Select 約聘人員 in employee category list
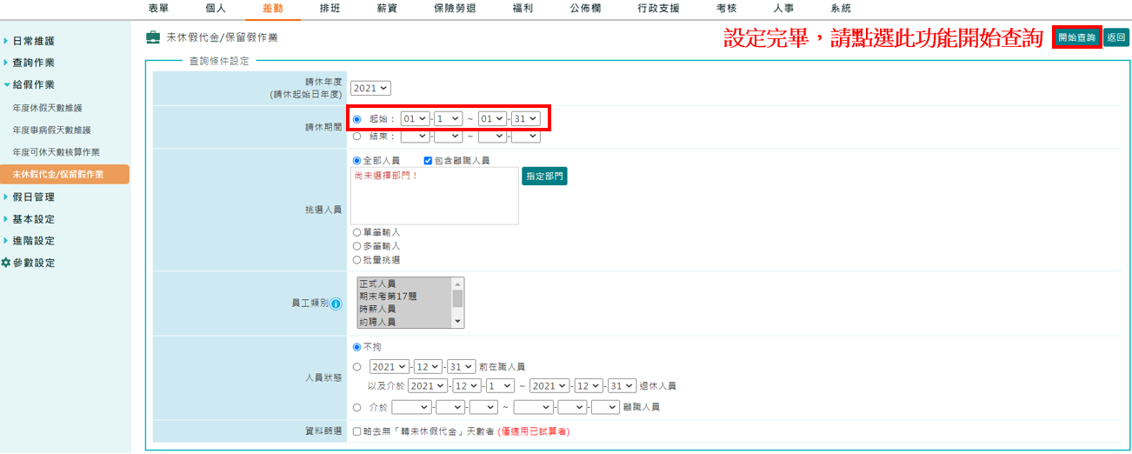This screenshot has height=454, width=1132. tap(404, 322)
